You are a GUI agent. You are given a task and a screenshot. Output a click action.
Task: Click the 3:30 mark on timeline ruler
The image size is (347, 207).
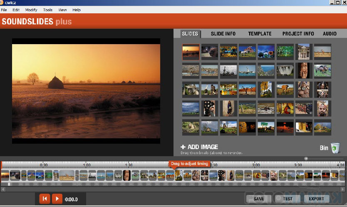tap(298, 165)
